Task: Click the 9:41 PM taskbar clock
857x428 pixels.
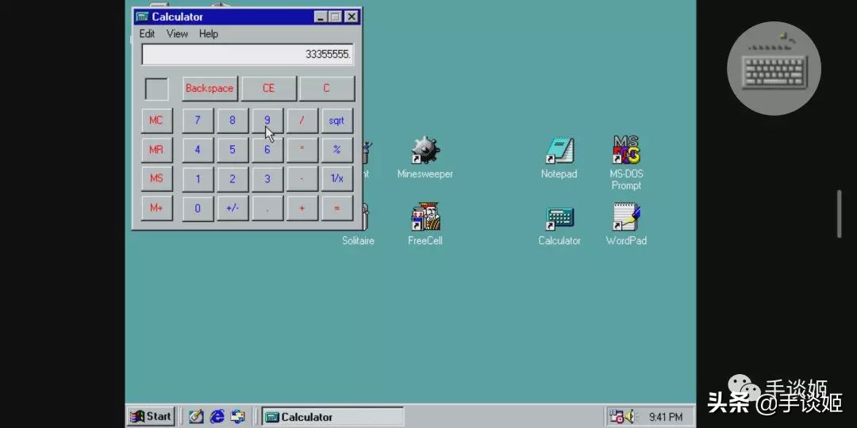Action: point(666,417)
